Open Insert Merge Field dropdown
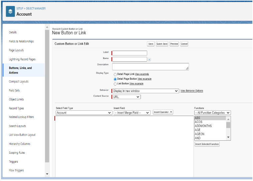Screen dimensions: 253x181 (132, 113)
